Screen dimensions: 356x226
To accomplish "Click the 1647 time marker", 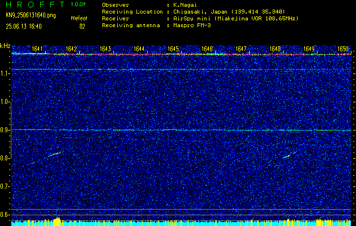I will click(241, 49).
